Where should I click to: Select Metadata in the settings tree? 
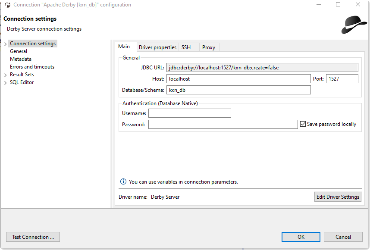coord(21,59)
